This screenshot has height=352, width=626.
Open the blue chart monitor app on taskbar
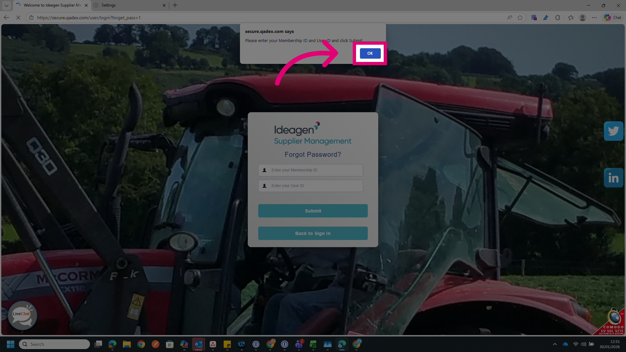(328, 344)
